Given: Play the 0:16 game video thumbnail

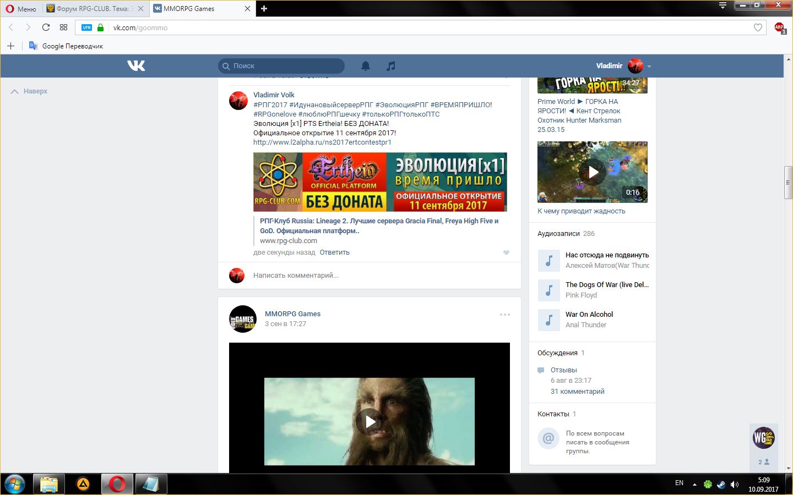Looking at the screenshot, I should pyautogui.click(x=593, y=172).
